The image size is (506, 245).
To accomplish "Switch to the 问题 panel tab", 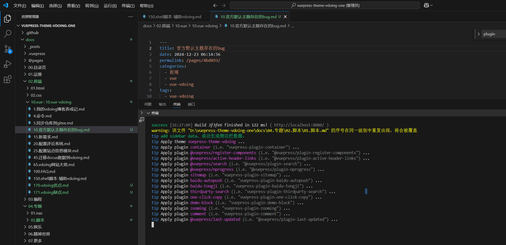I will 148,104.
